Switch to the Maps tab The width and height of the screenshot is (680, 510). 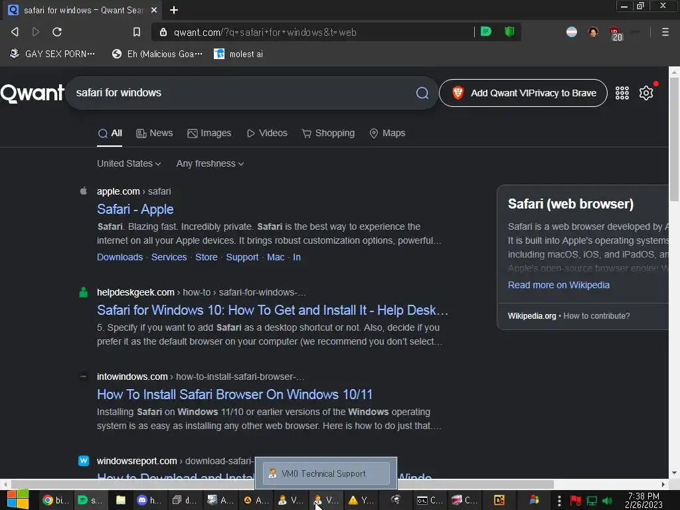tap(387, 133)
